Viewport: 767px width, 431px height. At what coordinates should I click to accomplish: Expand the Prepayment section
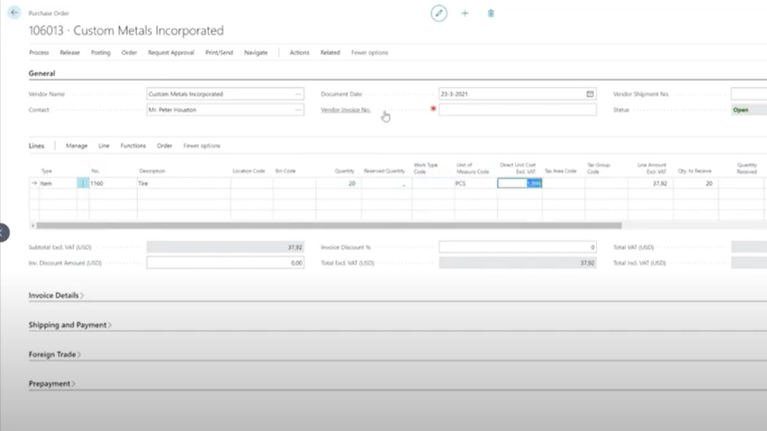pos(52,384)
